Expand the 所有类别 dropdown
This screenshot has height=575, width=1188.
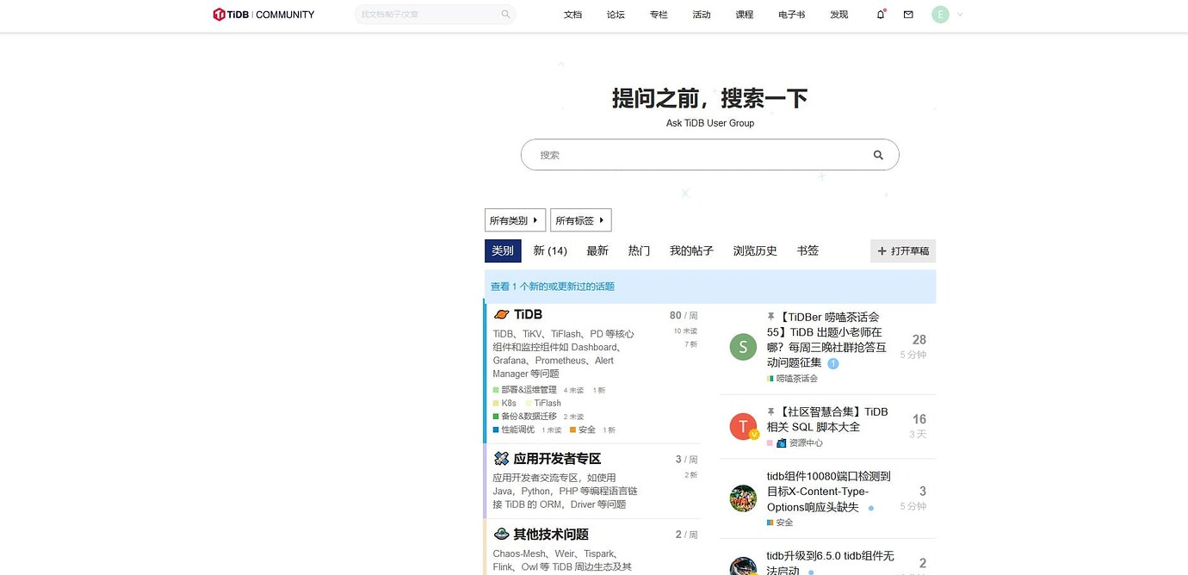(x=515, y=220)
